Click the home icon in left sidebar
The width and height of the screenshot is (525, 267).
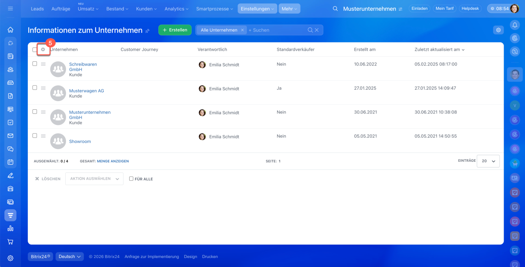[11, 29]
